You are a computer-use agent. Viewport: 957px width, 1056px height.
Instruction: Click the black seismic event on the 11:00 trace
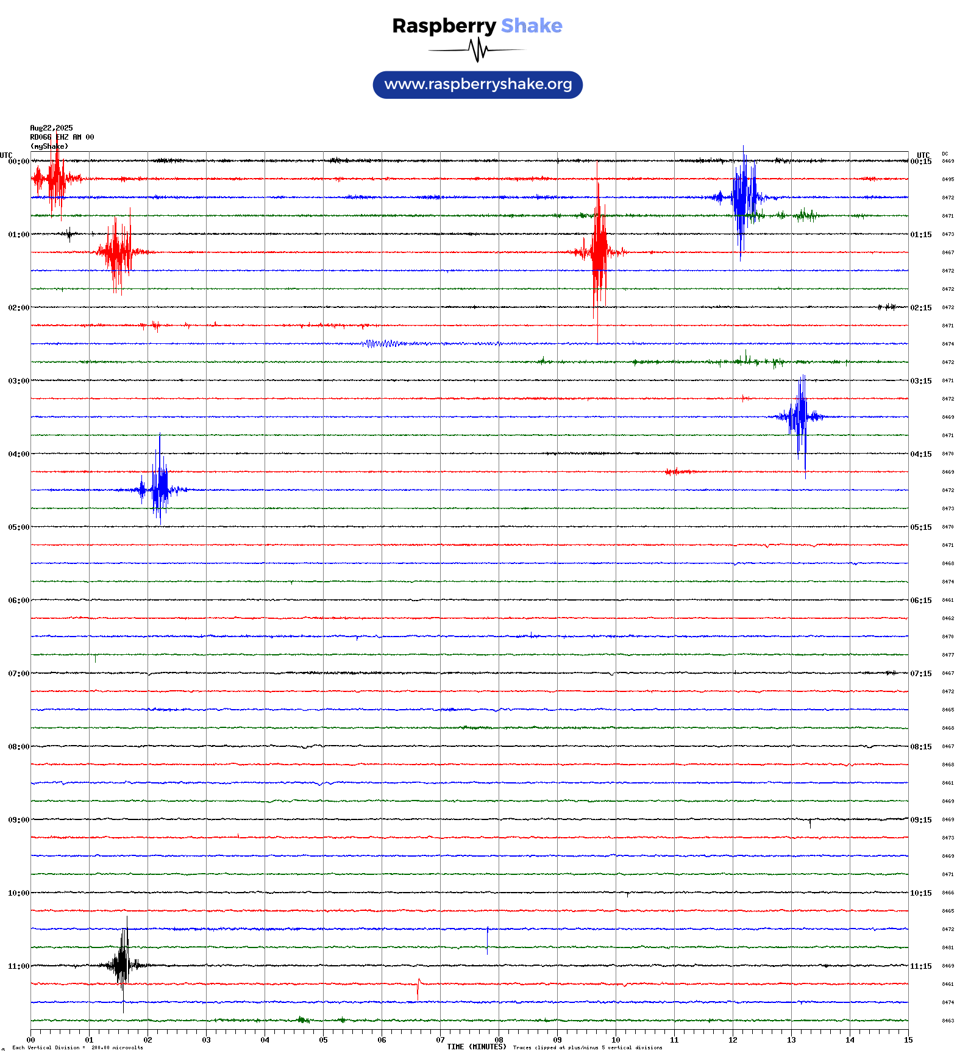(123, 965)
